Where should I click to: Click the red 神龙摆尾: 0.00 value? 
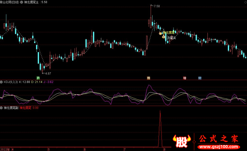(x=29, y=108)
